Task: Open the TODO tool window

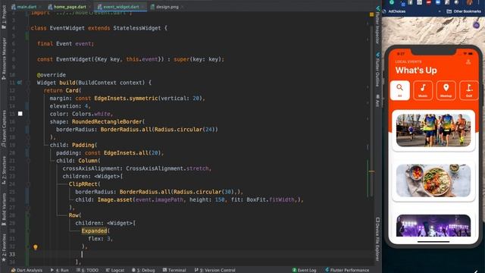Action: coord(88,270)
